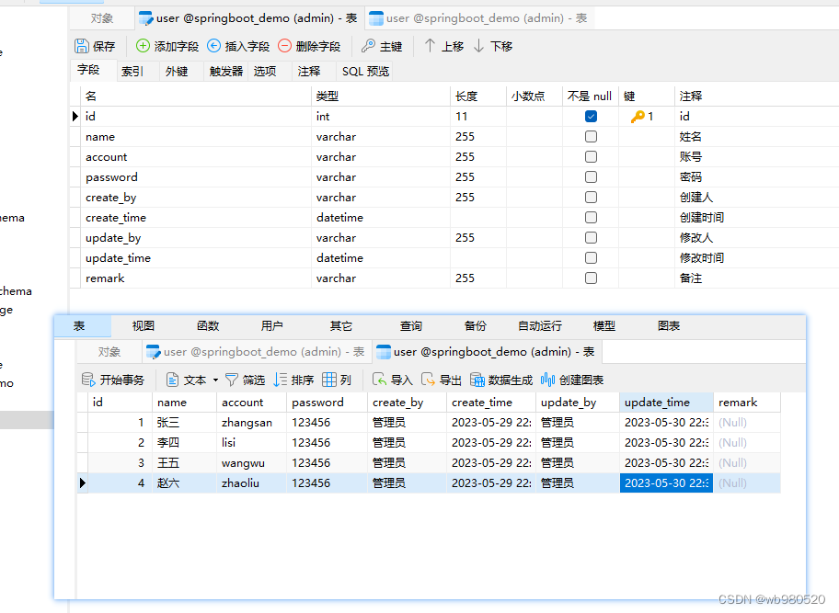Click 其它 in the lower window menu

pos(341,326)
